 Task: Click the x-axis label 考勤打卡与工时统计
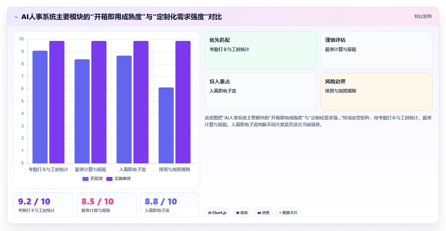48,169
